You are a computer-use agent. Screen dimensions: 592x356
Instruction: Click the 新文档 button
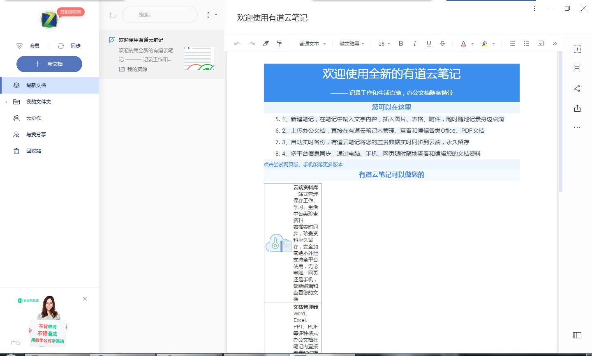pyautogui.click(x=49, y=64)
